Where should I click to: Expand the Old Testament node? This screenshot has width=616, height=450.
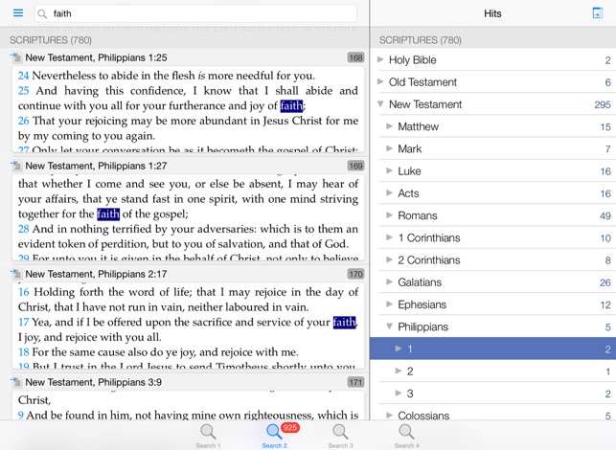[380, 81]
